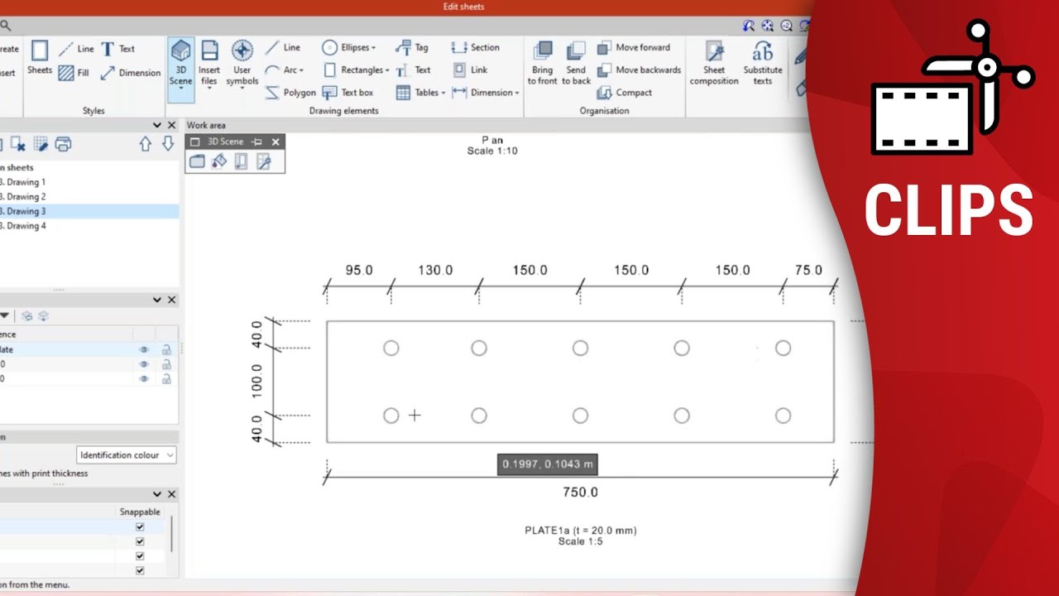Screen dimensions: 1059x596
Task: Pin the floating 3D Scene toolbar
Action: (257, 142)
